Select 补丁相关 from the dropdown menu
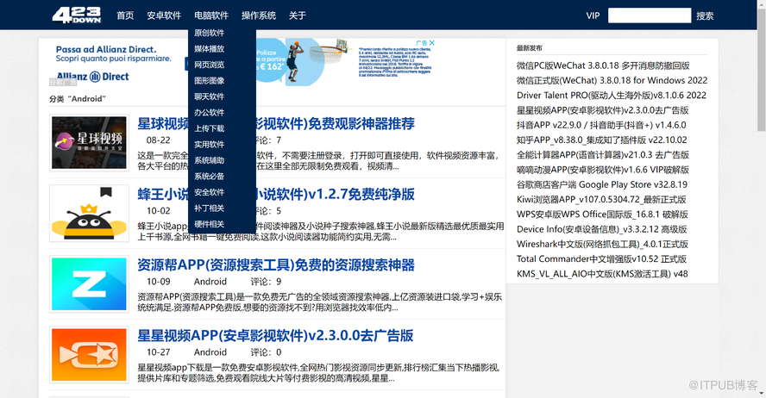Screen dimensions: 766x398 point(209,208)
